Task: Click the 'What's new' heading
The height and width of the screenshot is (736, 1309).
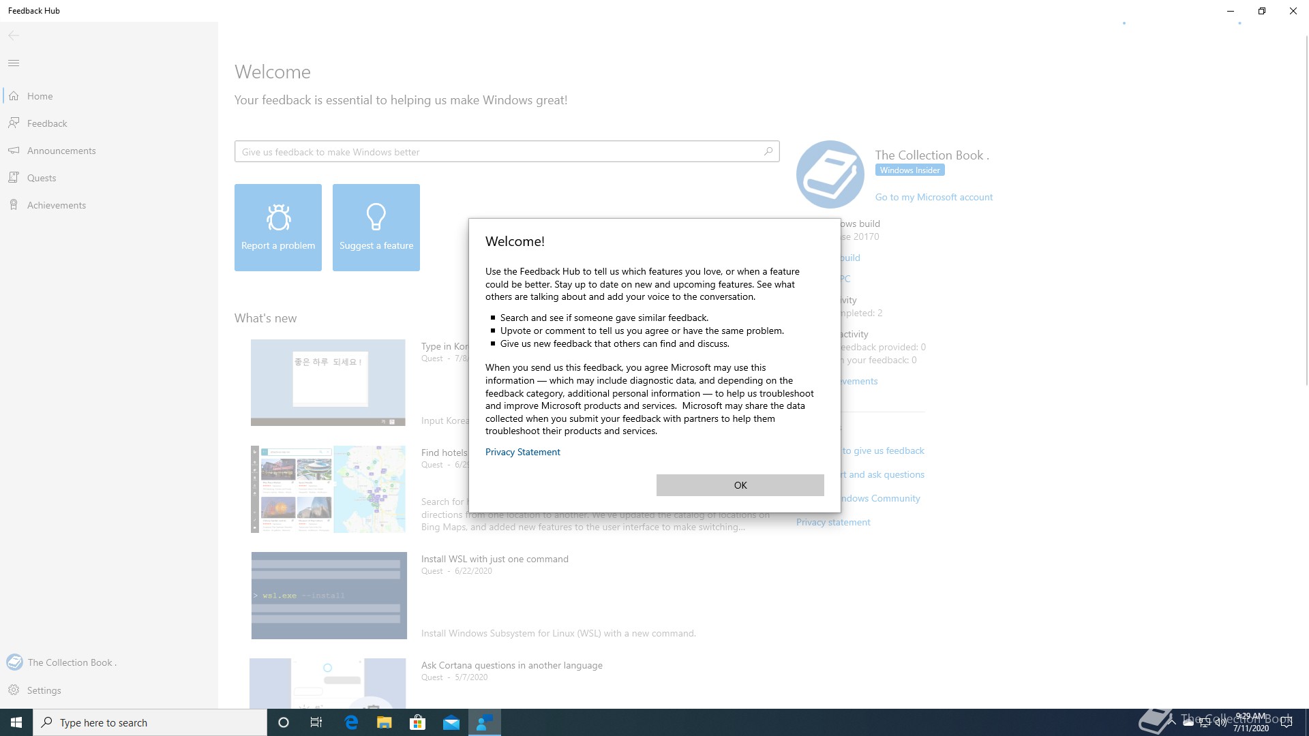Action: tap(265, 318)
